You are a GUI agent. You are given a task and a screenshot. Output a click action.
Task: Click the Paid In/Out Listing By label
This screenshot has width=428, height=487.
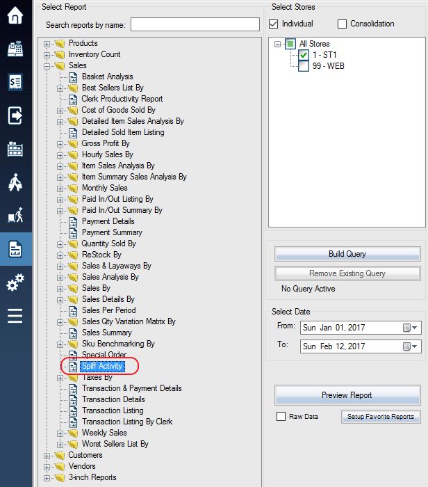pyautogui.click(x=117, y=199)
